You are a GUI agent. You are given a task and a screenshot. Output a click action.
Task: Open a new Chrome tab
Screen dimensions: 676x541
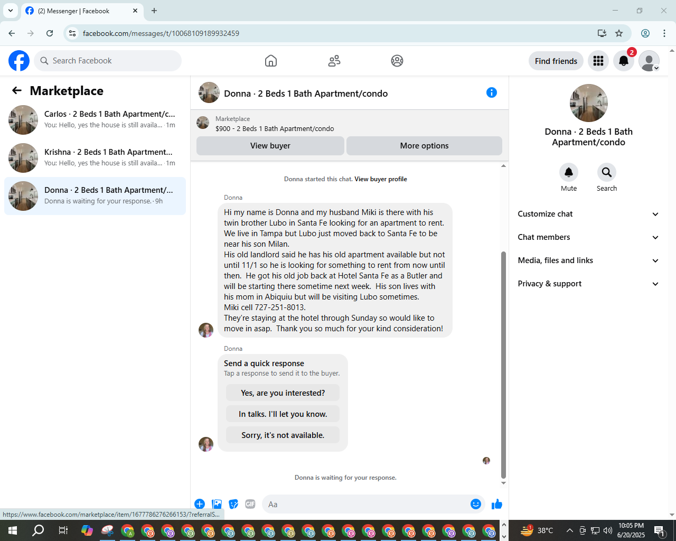[x=154, y=11]
